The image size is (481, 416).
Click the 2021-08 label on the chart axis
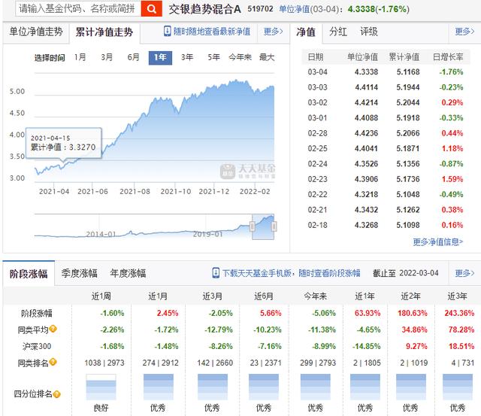tap(135, 192)
